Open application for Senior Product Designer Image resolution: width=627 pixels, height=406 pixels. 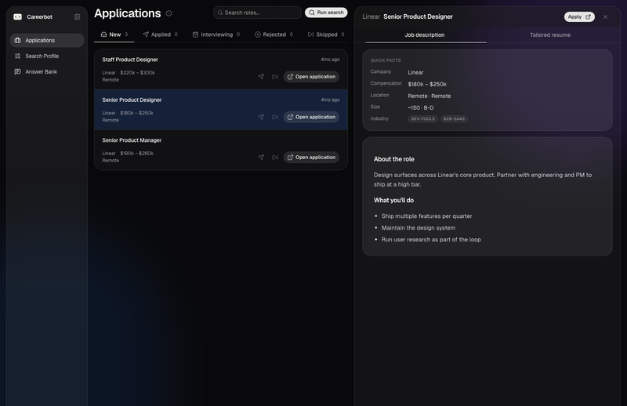tap(311, 117)
